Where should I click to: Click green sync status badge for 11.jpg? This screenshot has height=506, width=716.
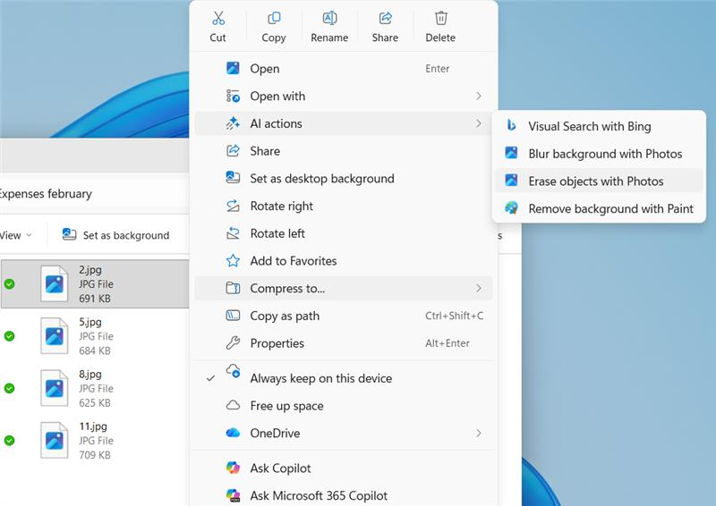(9, 441)
